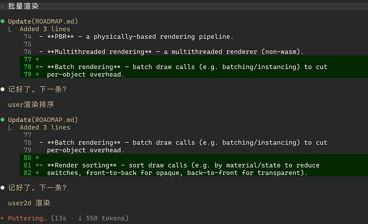The image size is (368, 224).
Task: Click the second 记好了。下一条? reply
Action: click(37, 188)
